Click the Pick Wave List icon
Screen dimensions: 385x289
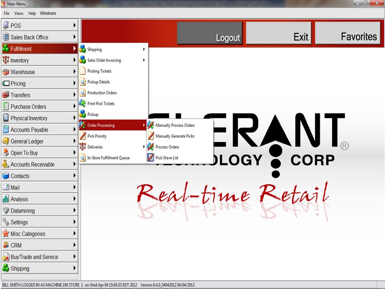pos(151,157)
